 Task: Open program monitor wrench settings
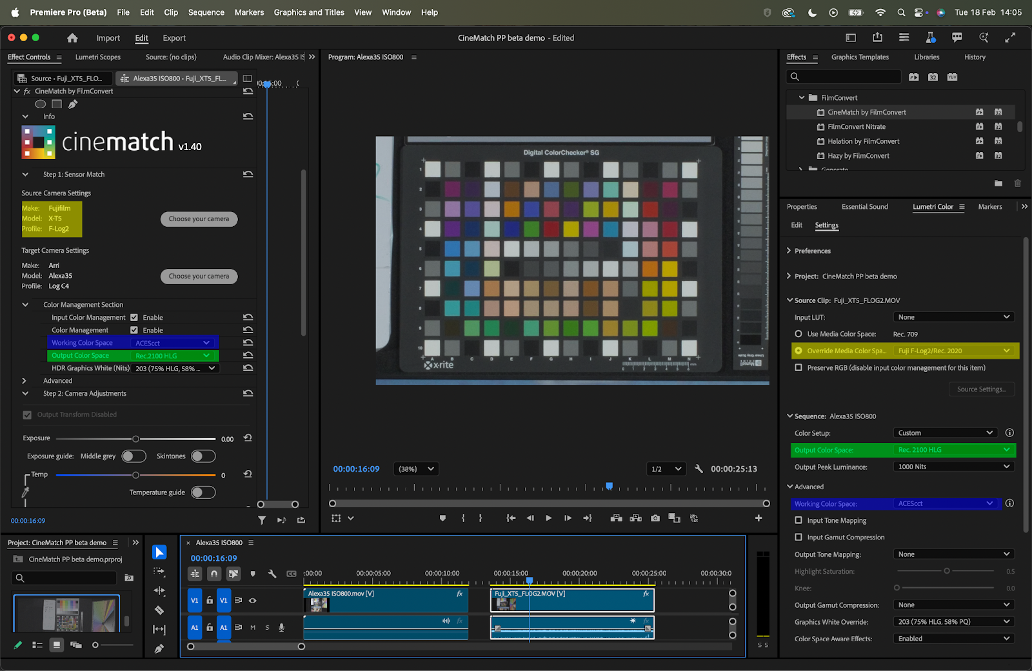[699, 469]
